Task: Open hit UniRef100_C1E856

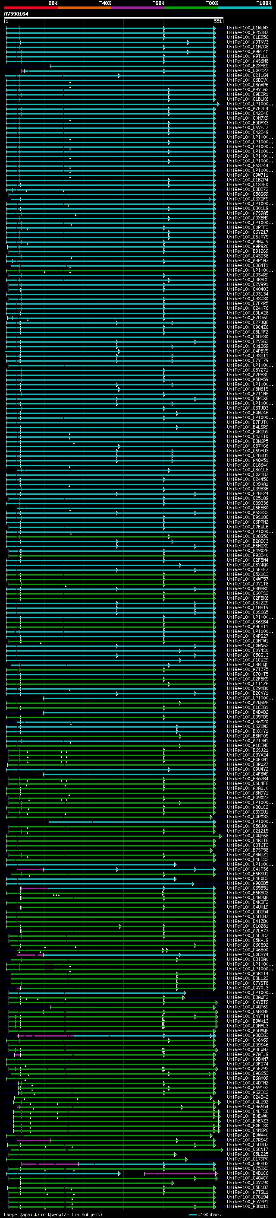Action: (x=248, y=37)
